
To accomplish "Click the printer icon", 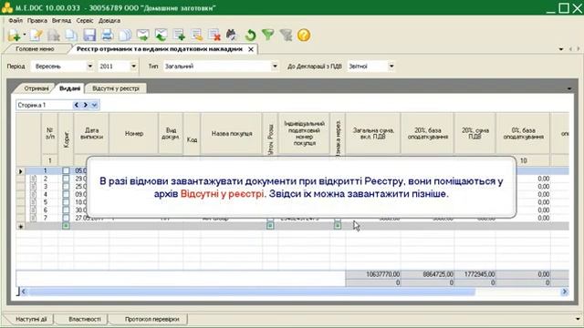I will tap(108, 36).
